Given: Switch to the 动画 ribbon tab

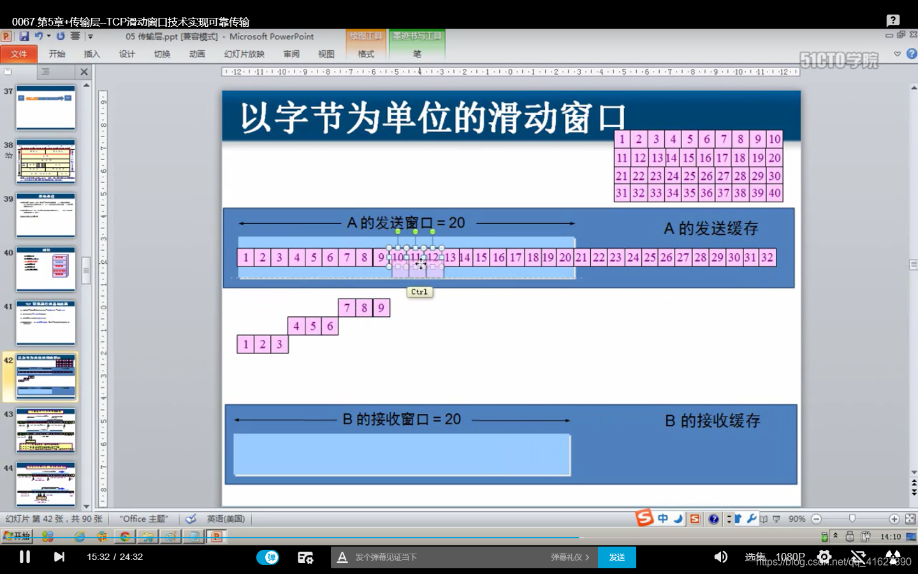Looking at the screenshot, I should 197,54.
